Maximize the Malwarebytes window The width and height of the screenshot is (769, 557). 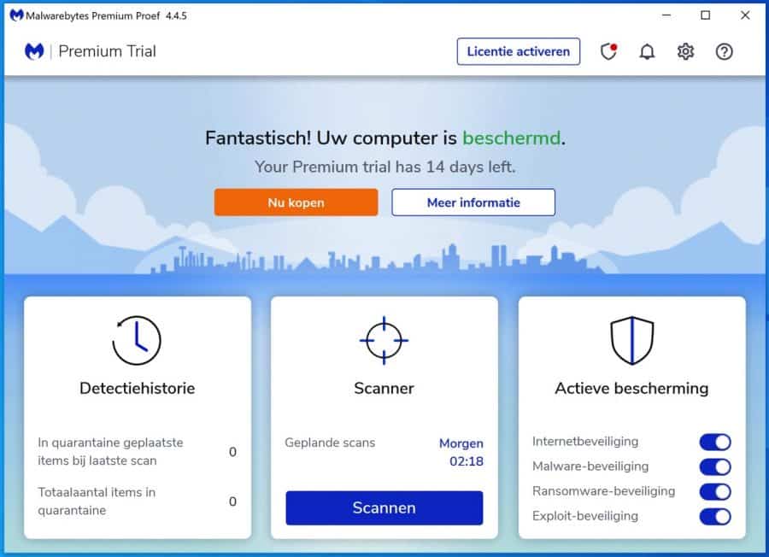pos(705,15)
